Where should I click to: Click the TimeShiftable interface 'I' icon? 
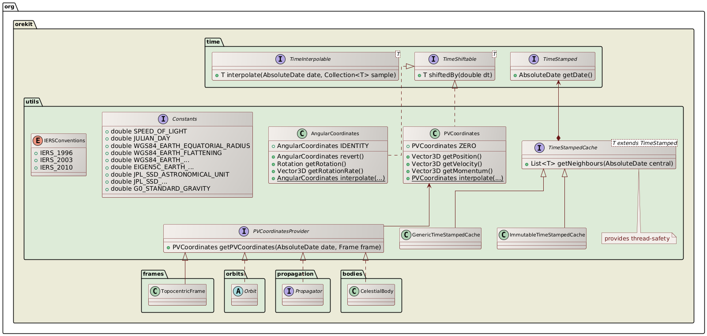(x=433, y=59)
